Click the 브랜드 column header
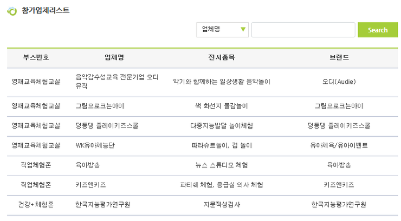 pyautogui.click(x=339, y=57)
